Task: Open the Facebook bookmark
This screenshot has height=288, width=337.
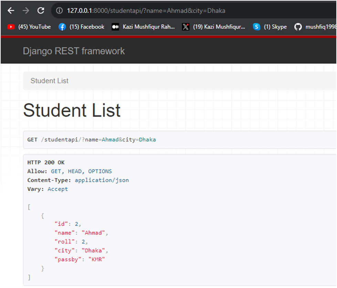Action: (81, 27)
